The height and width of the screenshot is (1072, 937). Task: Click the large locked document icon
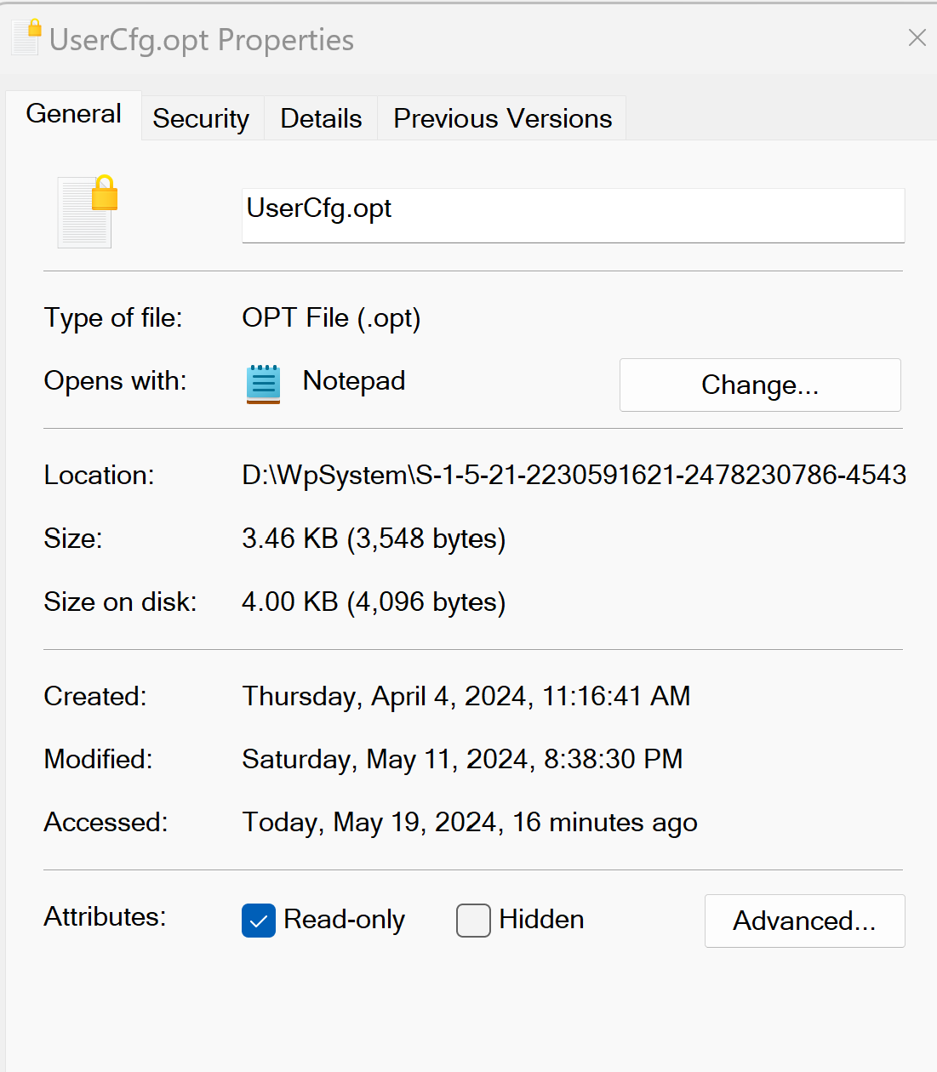coord(88,212)
